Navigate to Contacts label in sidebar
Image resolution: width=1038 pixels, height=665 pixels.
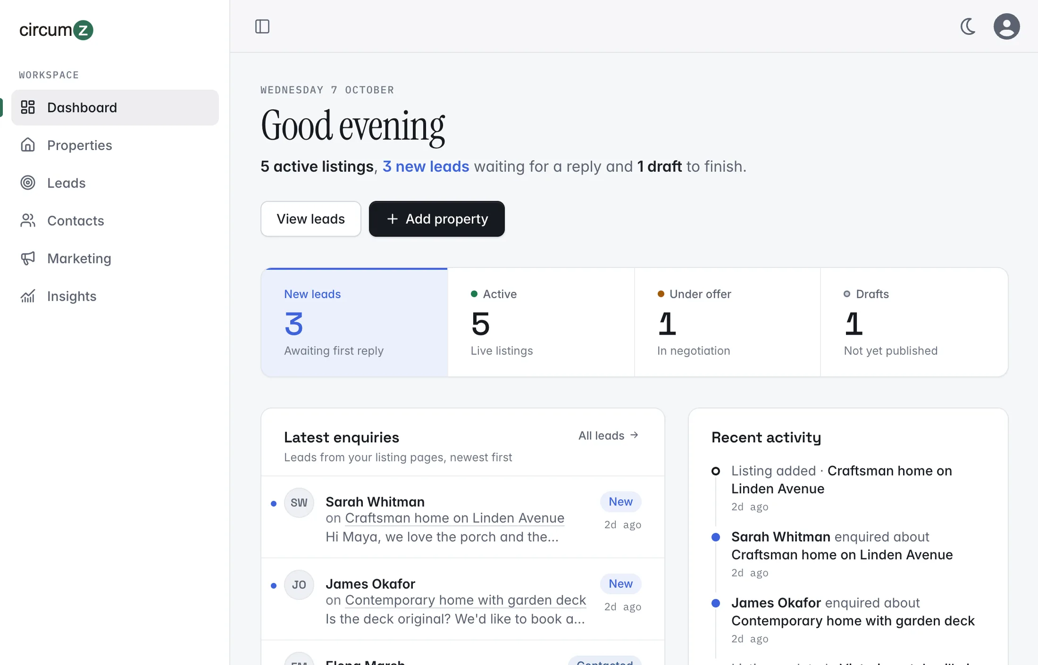pos(75,221)
